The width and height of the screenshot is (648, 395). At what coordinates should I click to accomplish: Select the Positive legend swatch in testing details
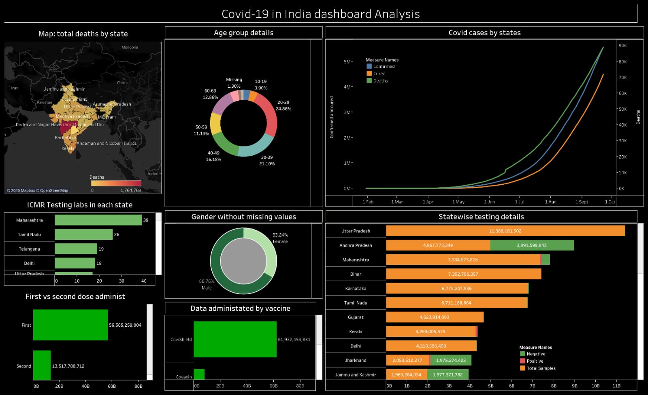pos(522,361)
